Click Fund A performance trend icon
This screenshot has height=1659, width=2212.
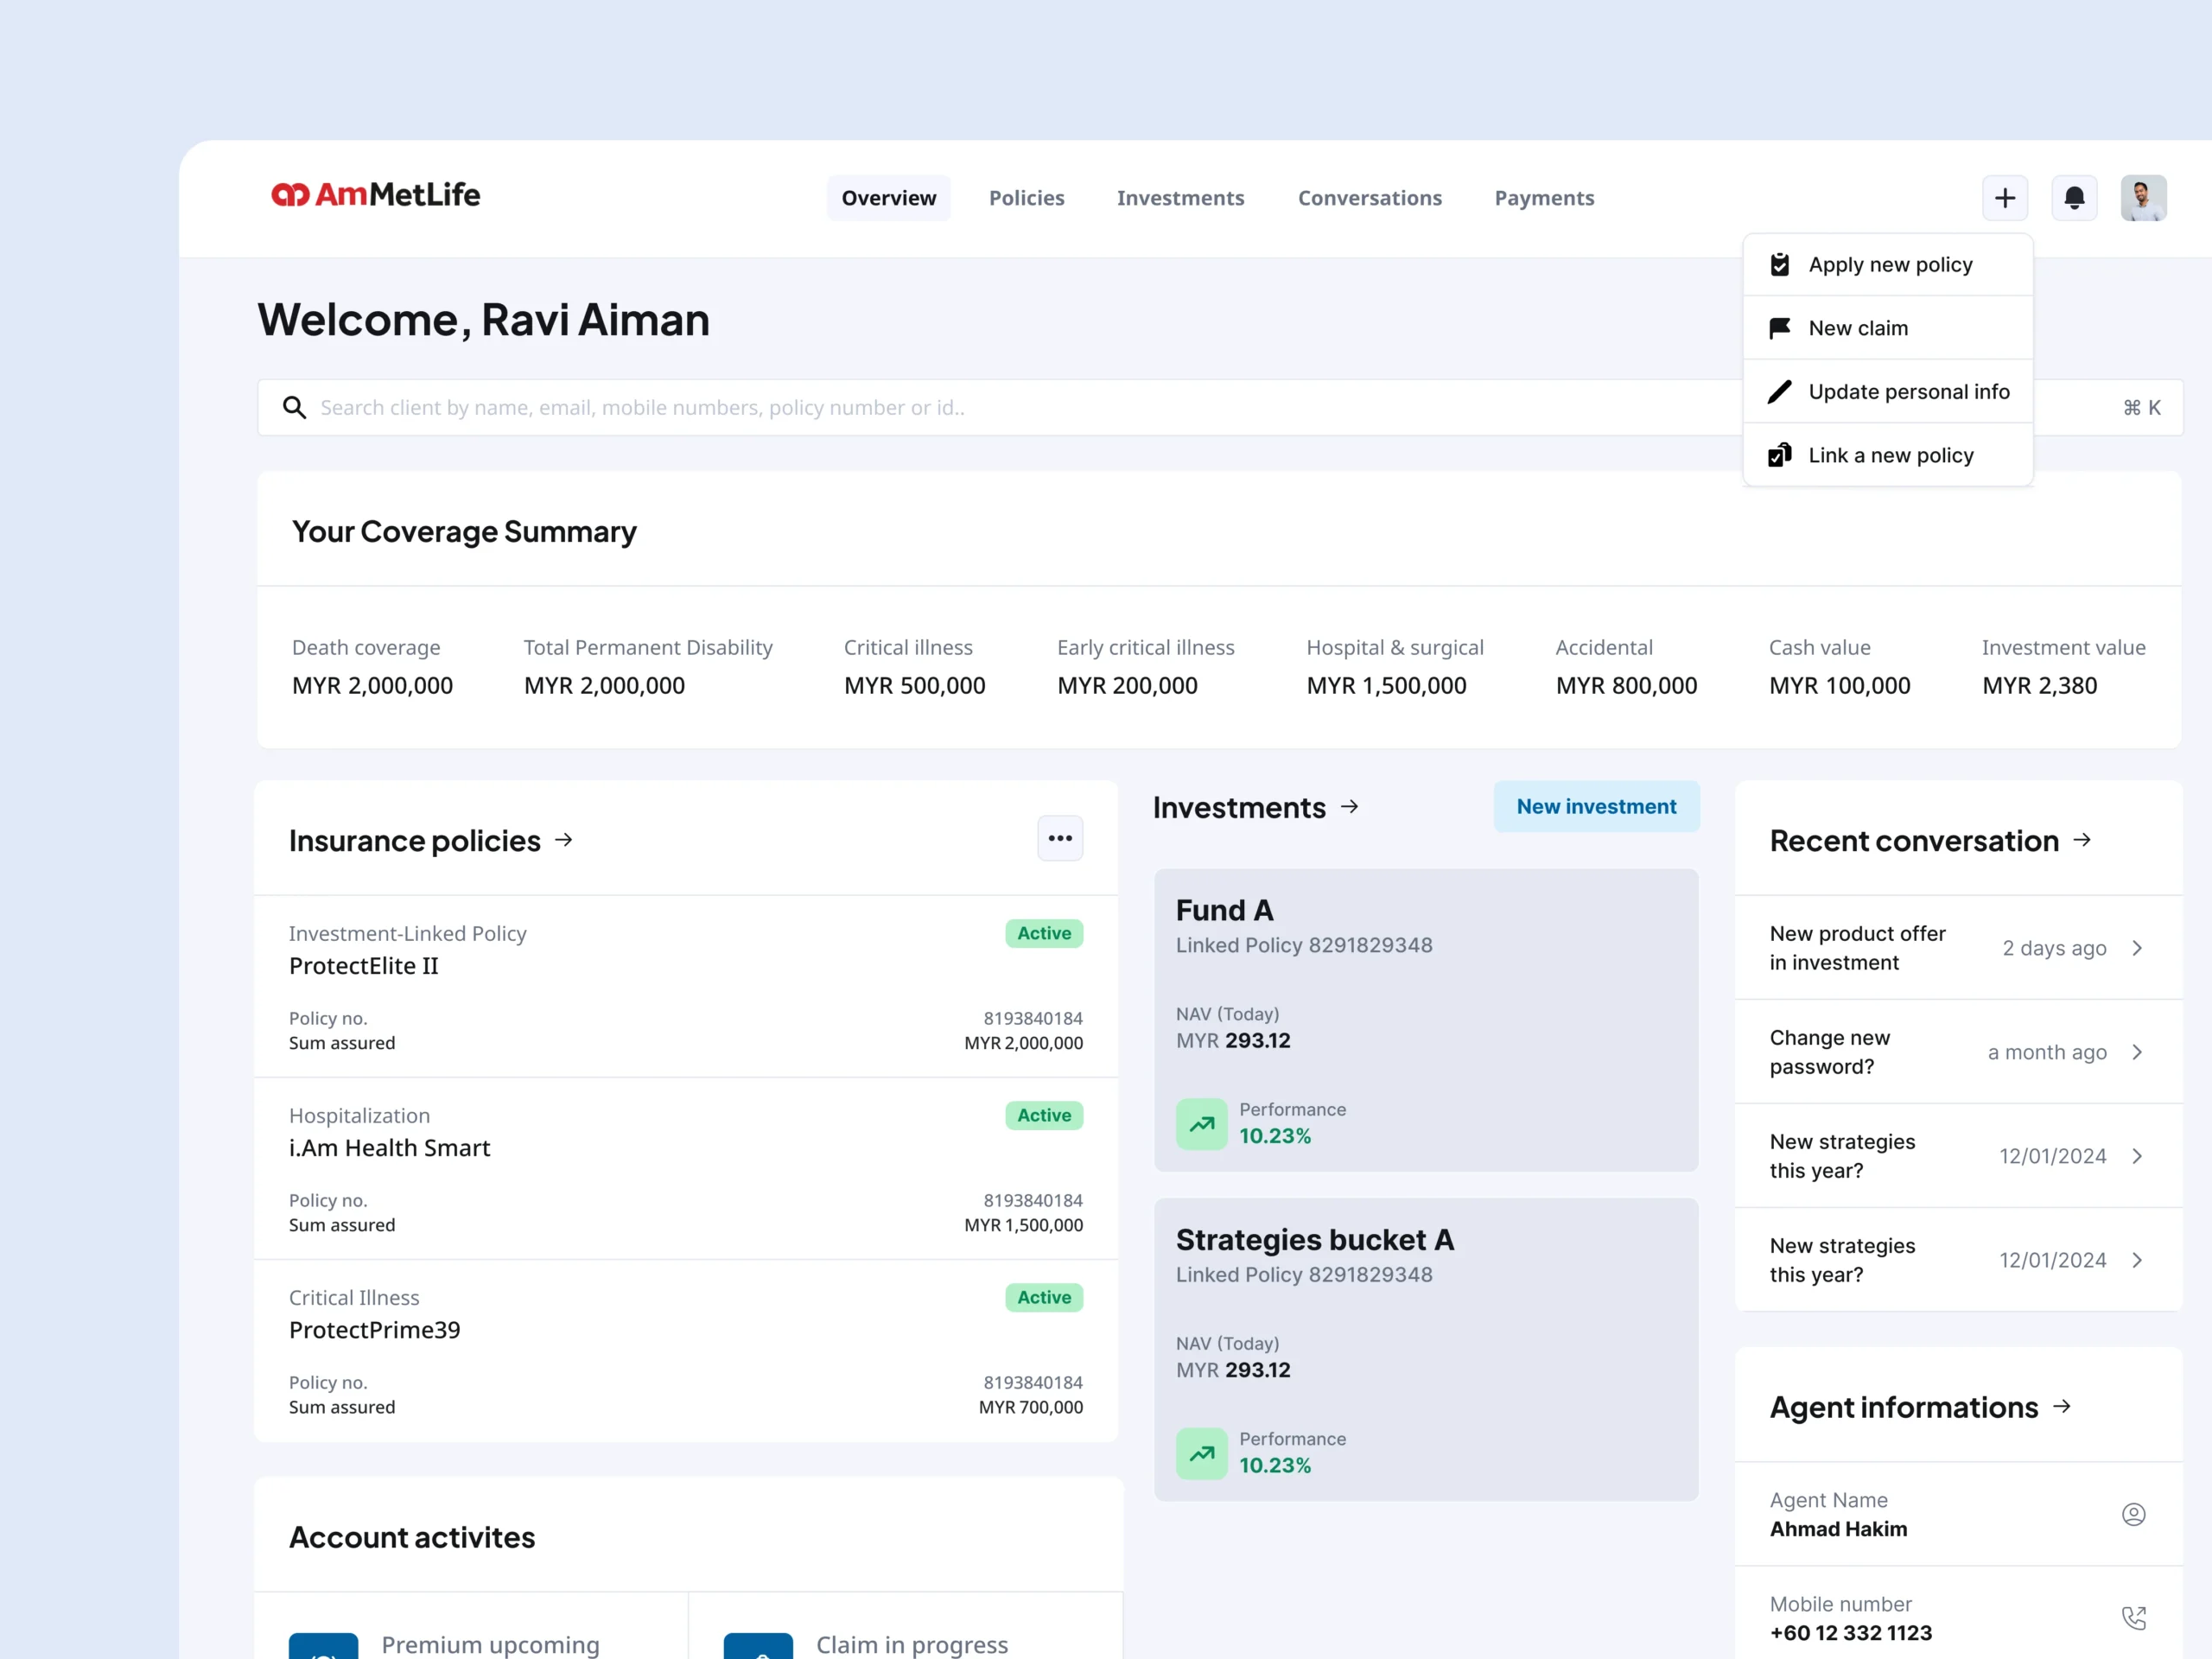1201,1124
